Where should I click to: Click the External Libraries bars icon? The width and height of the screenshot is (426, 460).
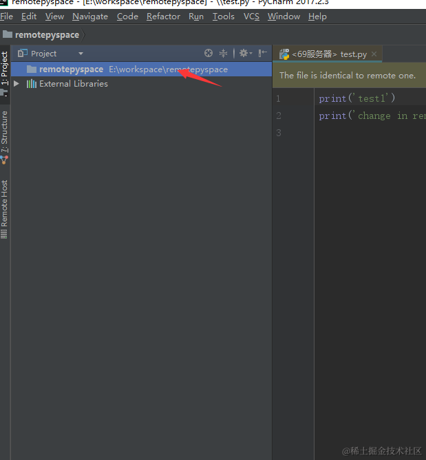(32, 84)
